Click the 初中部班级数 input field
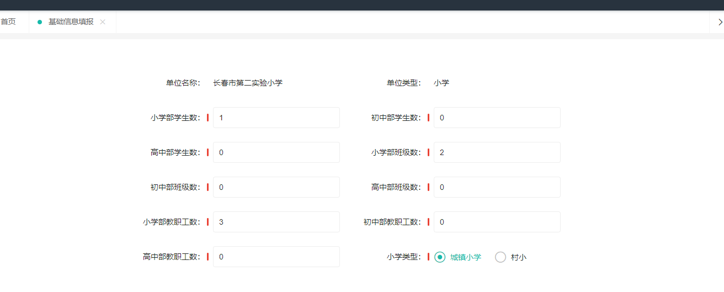724x292 pixels. pos(276,187)
